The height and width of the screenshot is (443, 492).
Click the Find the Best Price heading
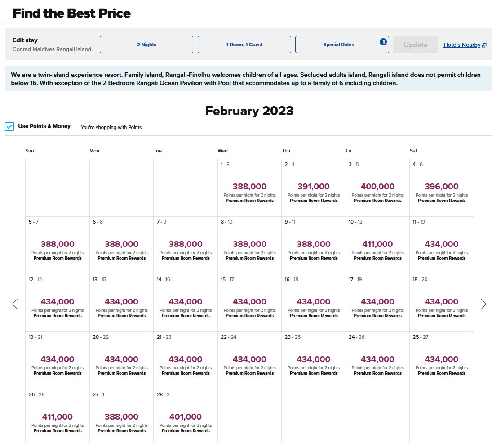coord(71,13)
